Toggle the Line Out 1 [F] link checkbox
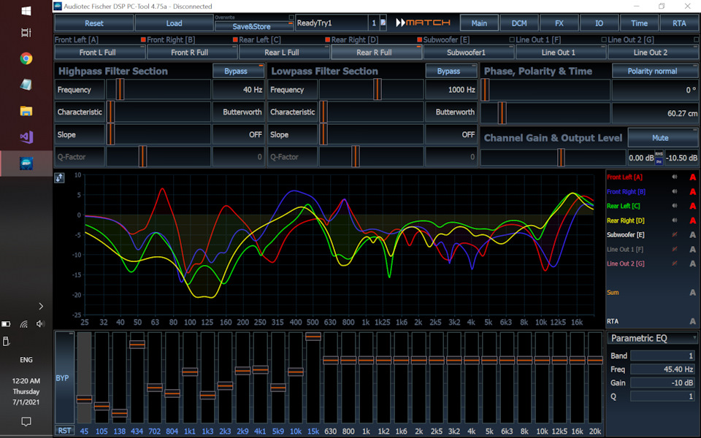Image resolution: width=701 pixels, height=438 pixels. tap(604, 39)
